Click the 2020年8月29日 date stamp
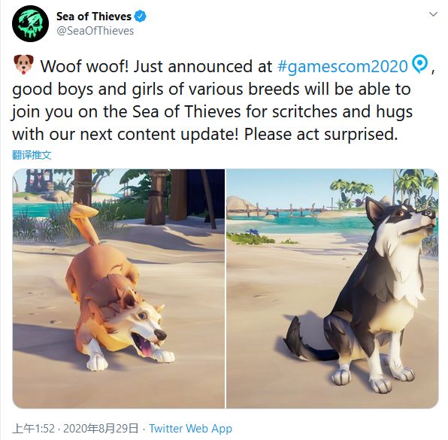 click(101, 428)
